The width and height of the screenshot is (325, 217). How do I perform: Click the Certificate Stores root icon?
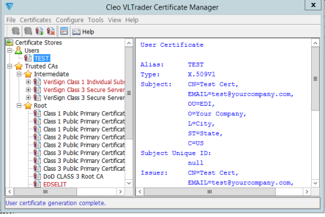(10, 43)
